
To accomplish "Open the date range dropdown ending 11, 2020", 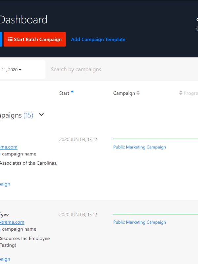I will [12, 70].
